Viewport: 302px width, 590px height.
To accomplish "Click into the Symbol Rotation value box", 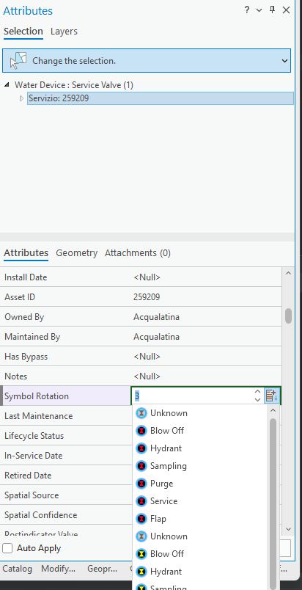I will pyautogui.click(x=192, y=396).
